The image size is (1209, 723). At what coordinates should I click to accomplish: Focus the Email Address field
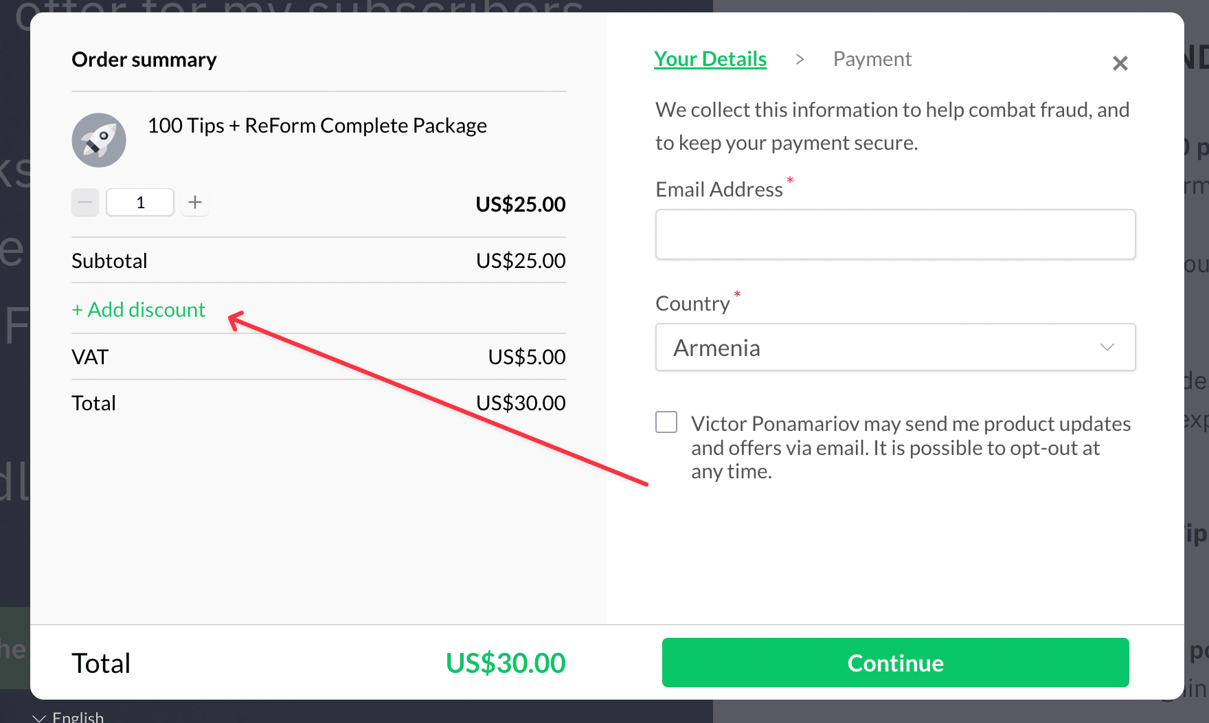pyautogui.click(x=896, y=234)
